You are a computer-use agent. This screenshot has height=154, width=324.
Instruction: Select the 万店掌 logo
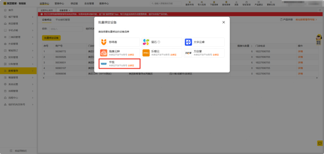pyautogui.click(x=188, y=53)
